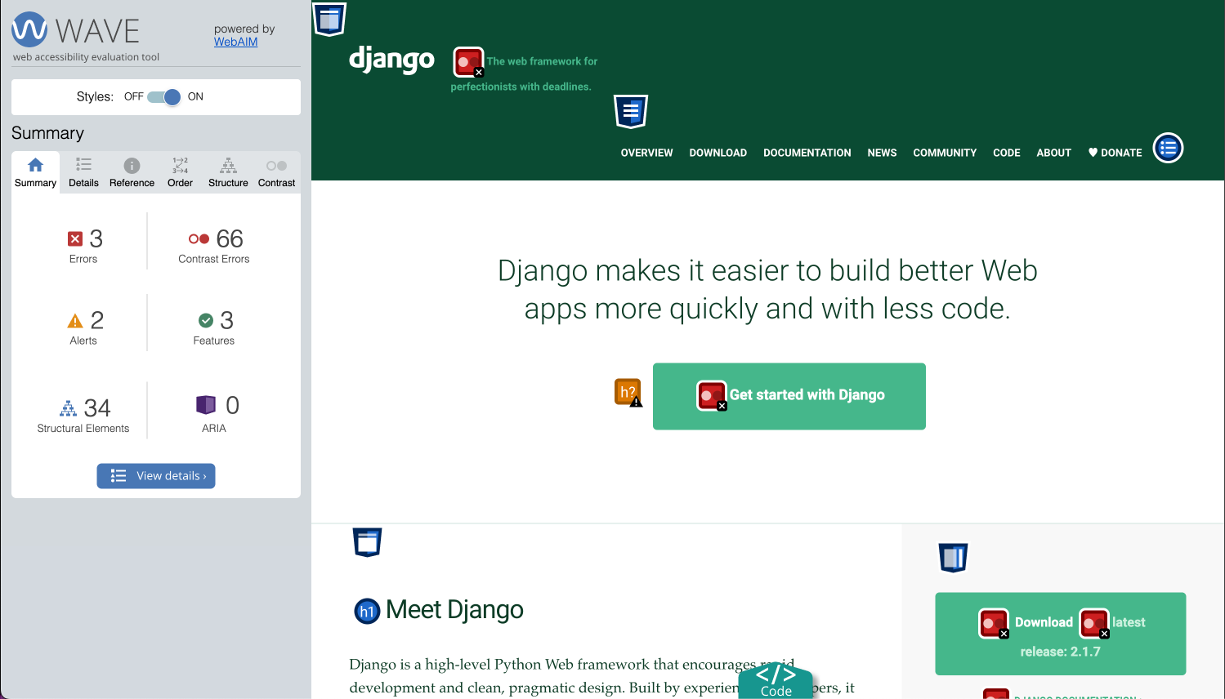
Task: Open the OVERVIEW menu item
Action: coord(646,153)
